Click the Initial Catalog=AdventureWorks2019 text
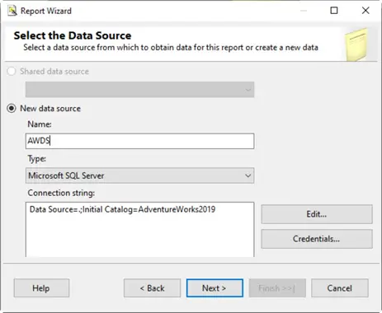The width and height of the screenshot is (382, 313). point(149,209)
